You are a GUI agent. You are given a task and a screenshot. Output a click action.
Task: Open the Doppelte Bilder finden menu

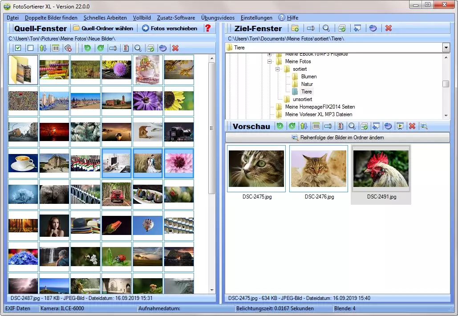(x=51, y=18)
